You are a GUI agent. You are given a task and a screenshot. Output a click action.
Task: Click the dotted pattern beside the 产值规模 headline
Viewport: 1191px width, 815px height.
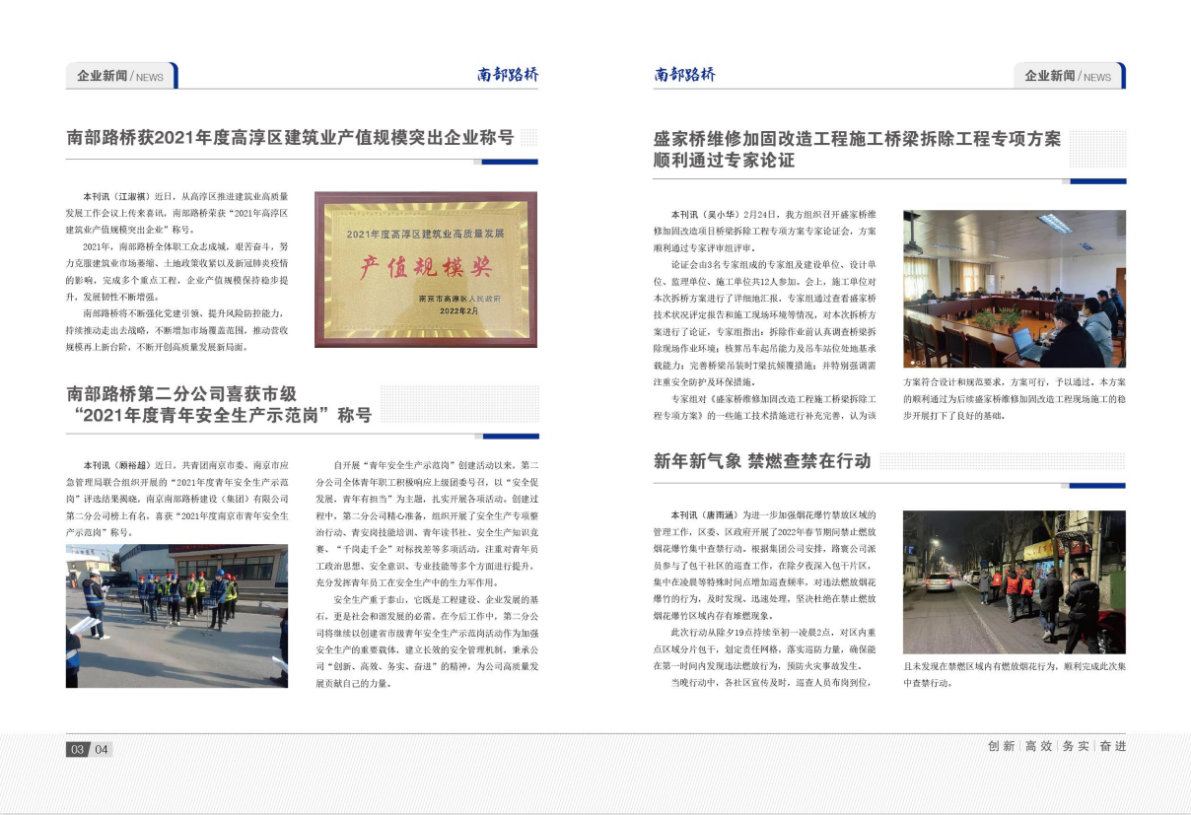click(528, 138)
